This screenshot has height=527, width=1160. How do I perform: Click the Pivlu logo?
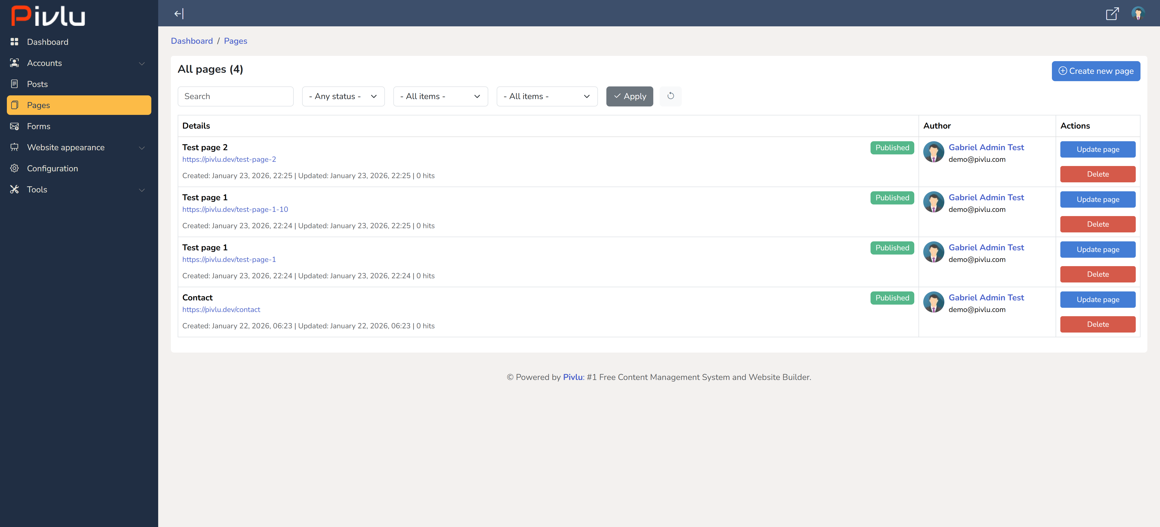coord(48,16)
